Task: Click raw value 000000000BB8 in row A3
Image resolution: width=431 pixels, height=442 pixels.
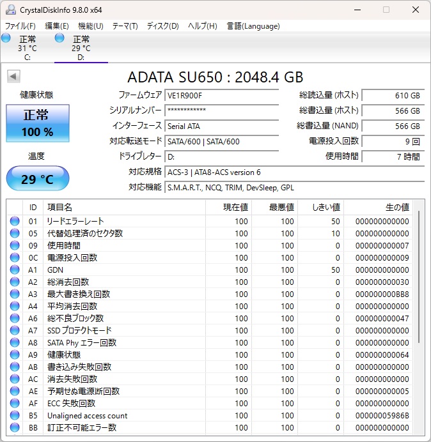Action: pyautogui.click(x=382, y=294)
